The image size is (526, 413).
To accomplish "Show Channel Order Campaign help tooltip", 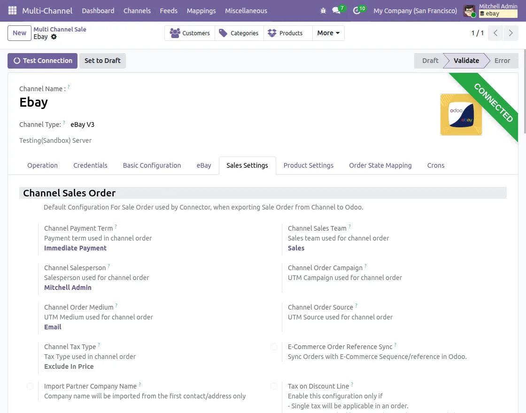I will coord(365,266).
